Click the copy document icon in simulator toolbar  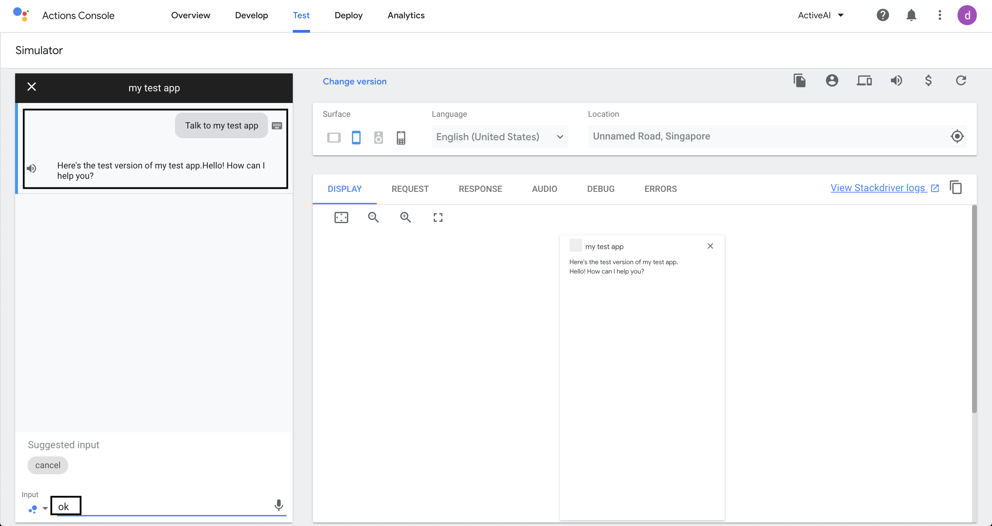(799, 81)
